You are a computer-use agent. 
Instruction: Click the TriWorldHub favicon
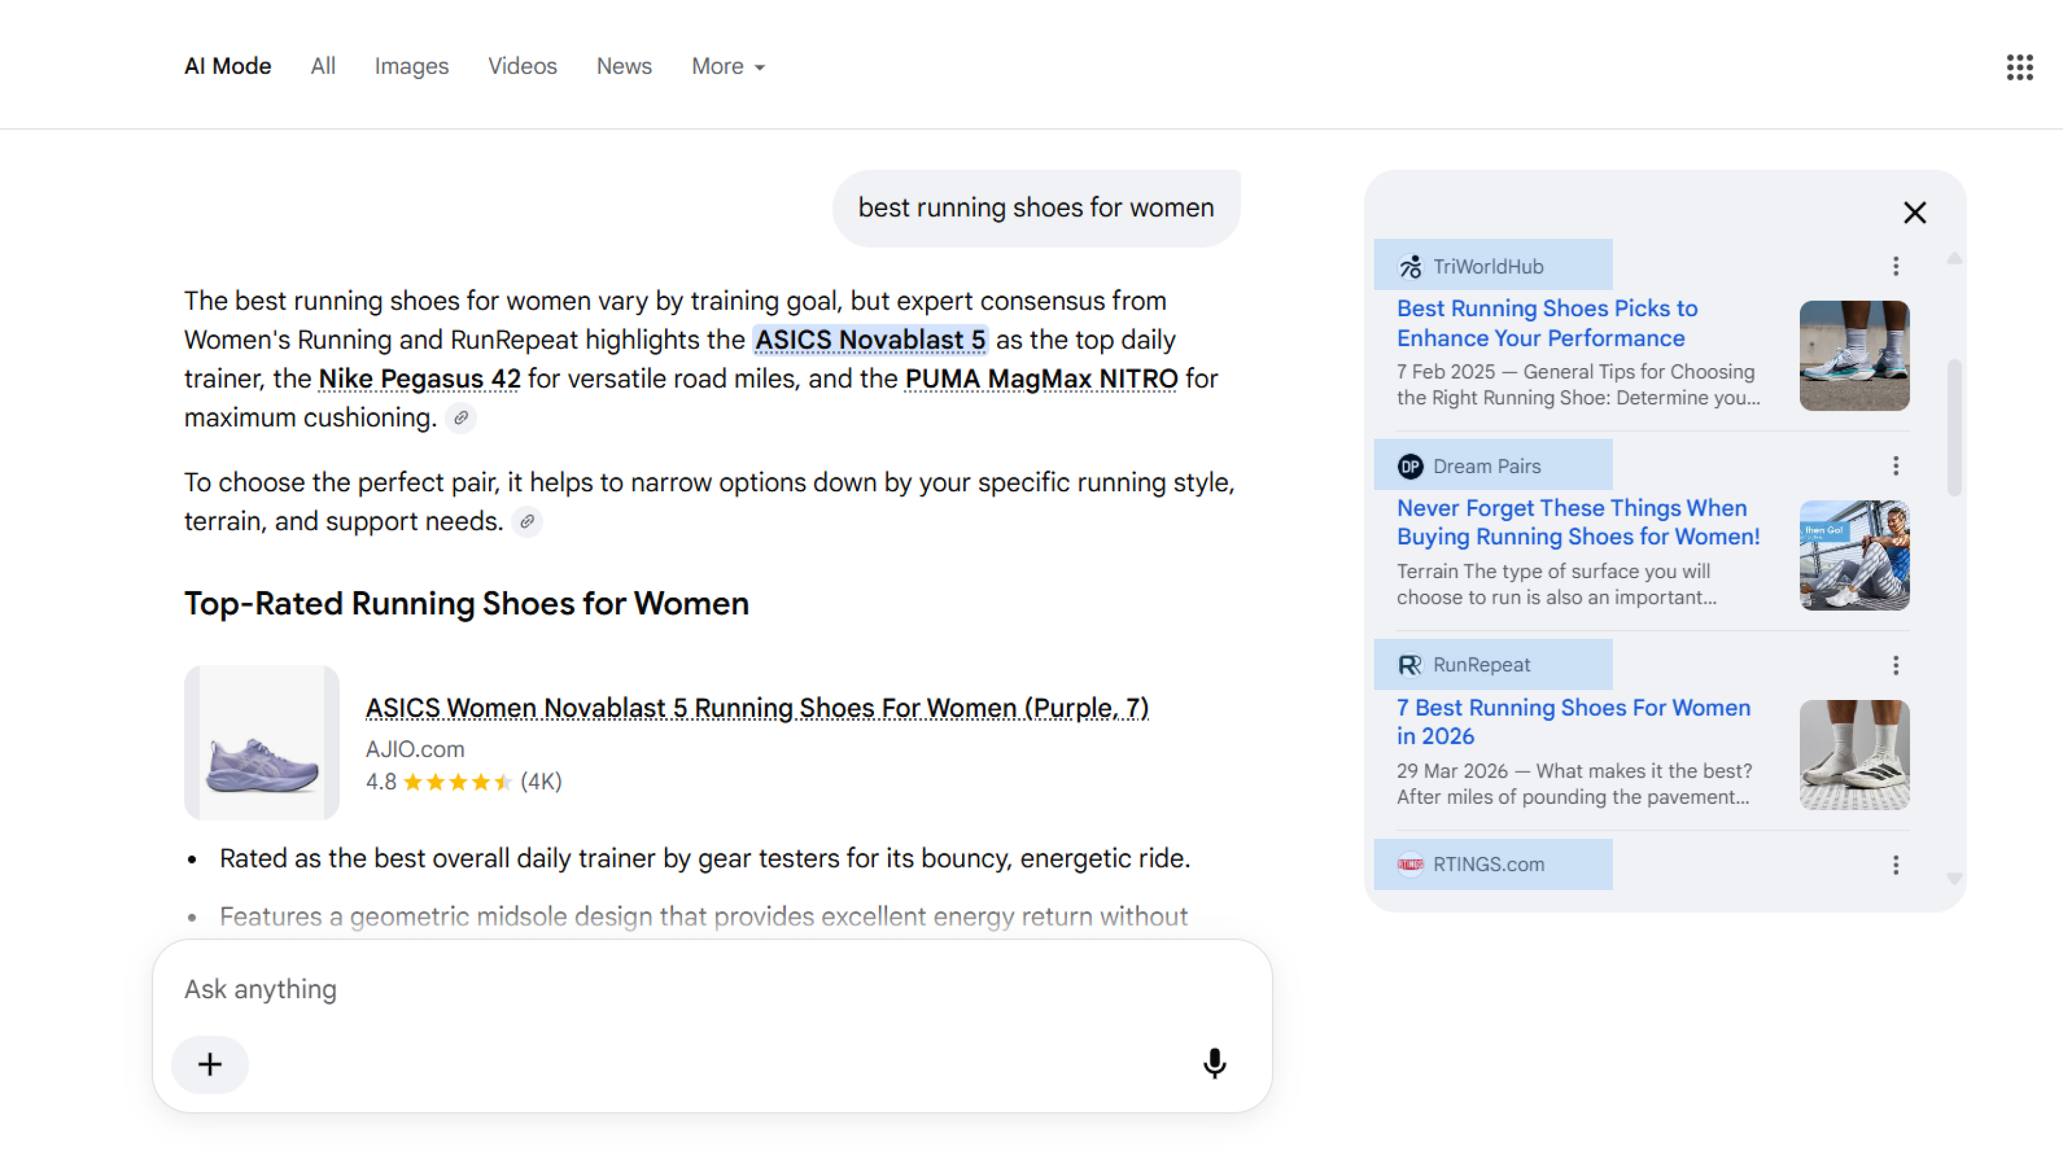(1410, 266)
